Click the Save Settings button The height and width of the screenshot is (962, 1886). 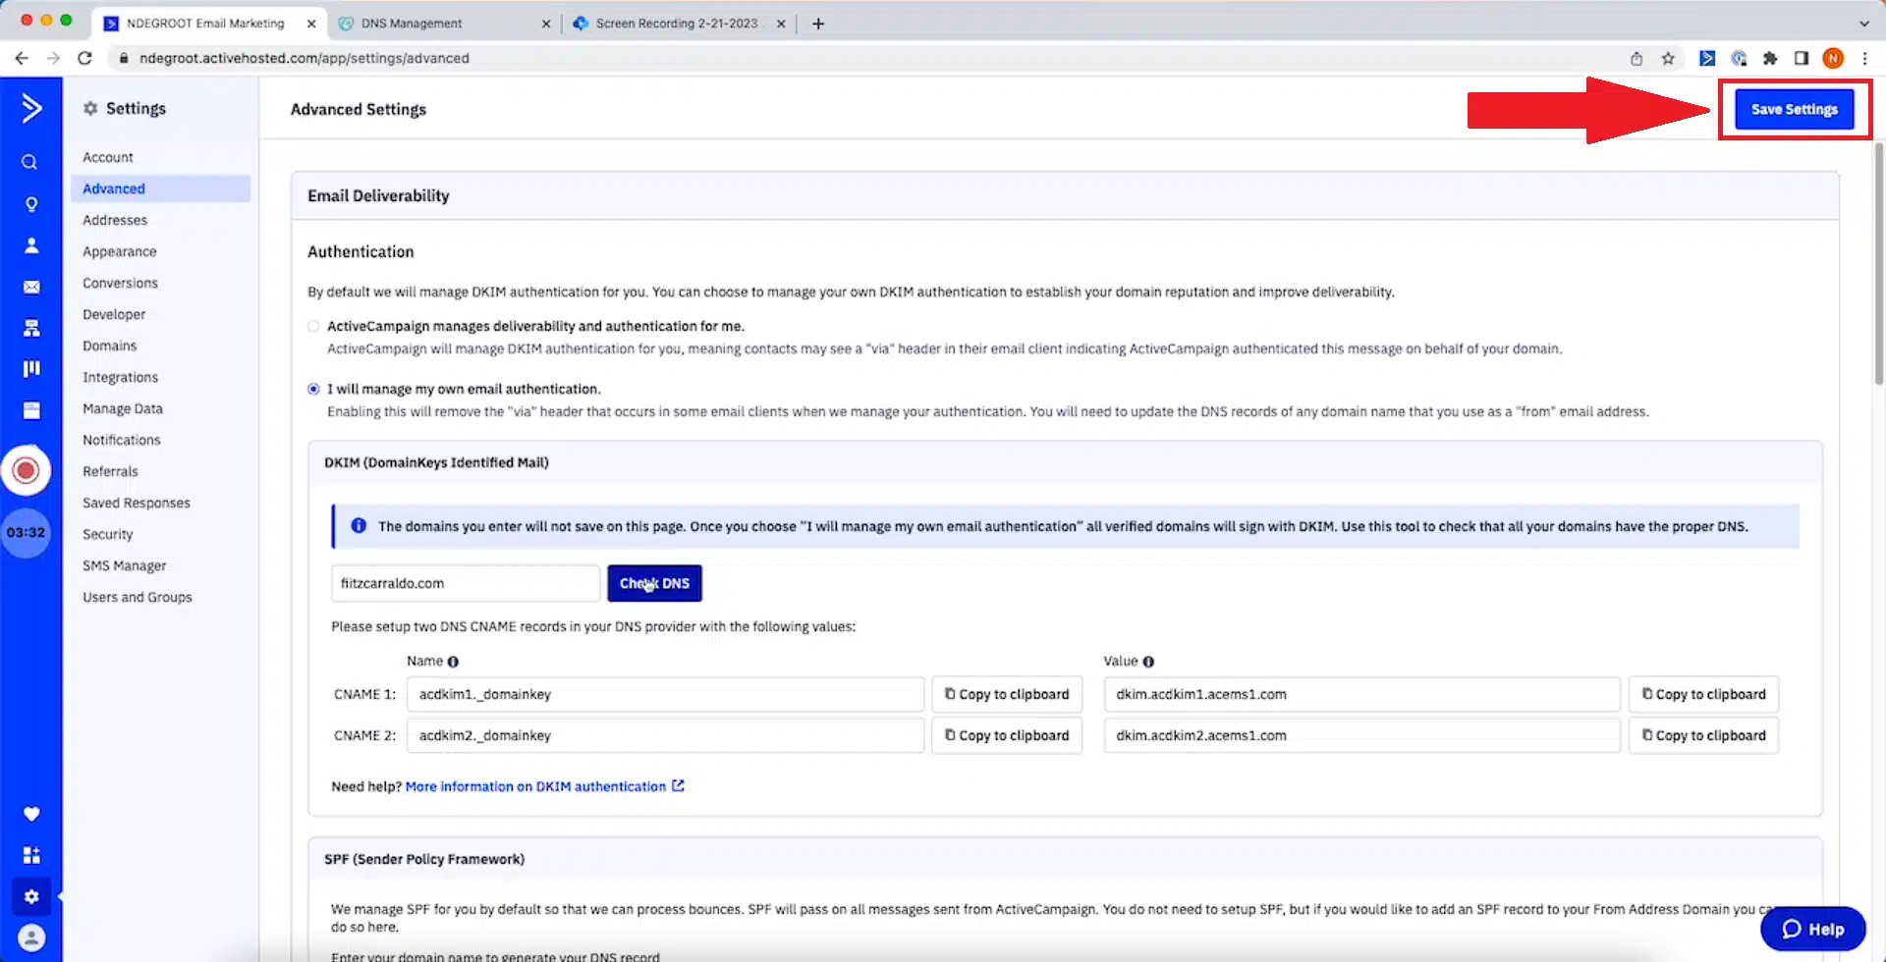click(1794, 109)
